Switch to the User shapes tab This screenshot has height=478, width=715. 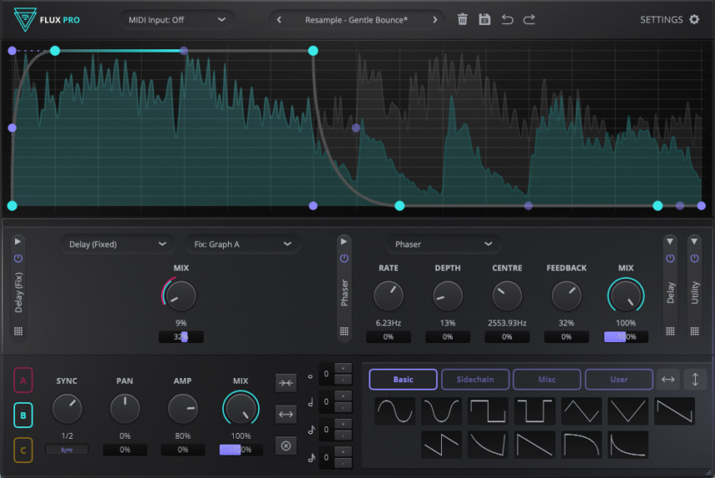(x=619, y=380)
